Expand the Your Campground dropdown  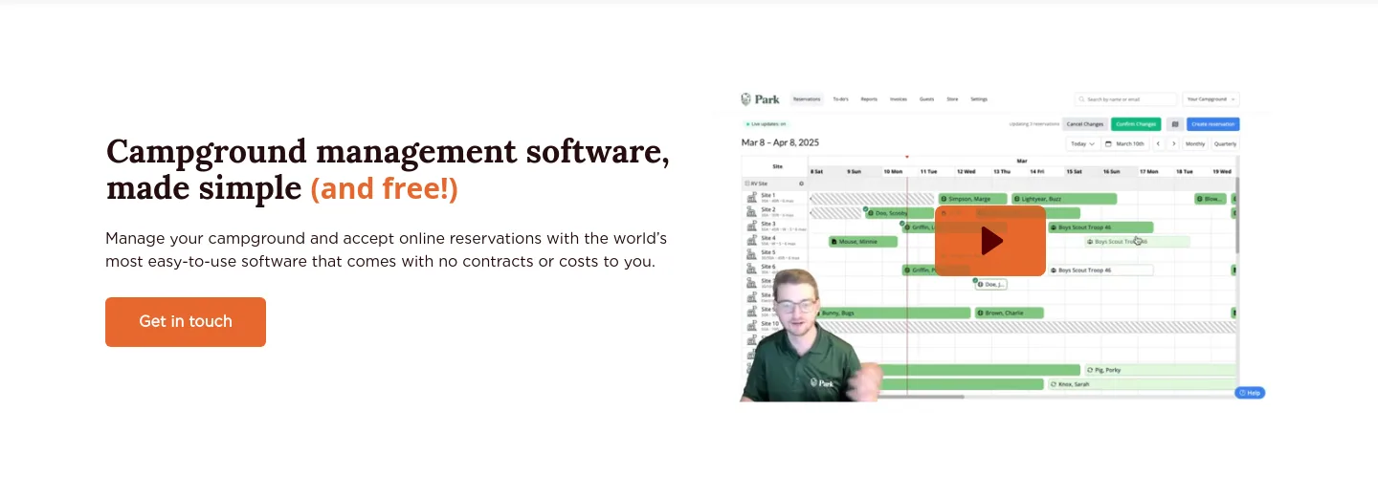click(1211, 99)
